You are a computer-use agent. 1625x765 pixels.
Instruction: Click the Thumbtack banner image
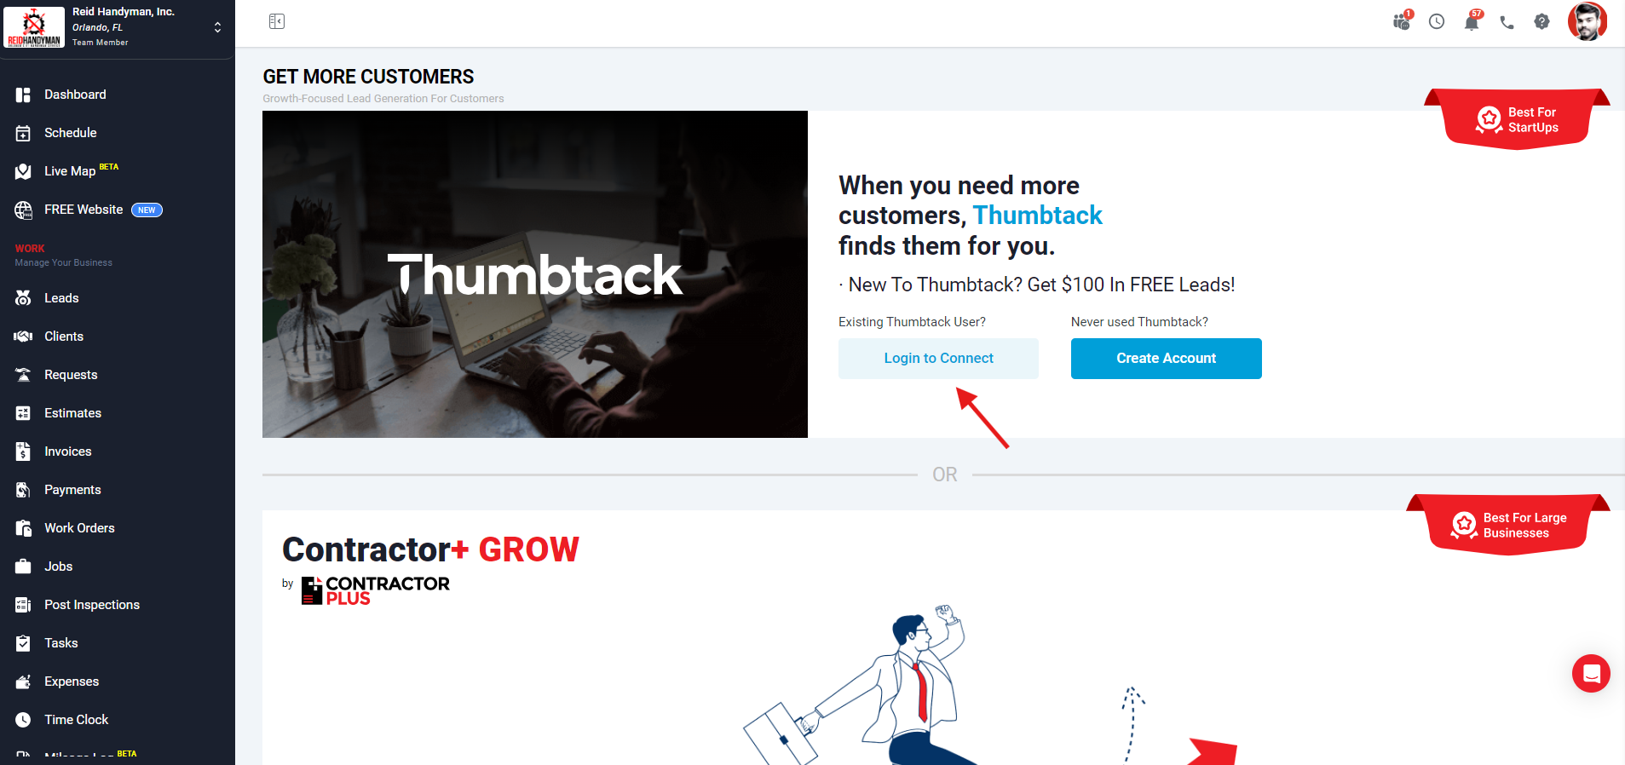tap(535, 274)
